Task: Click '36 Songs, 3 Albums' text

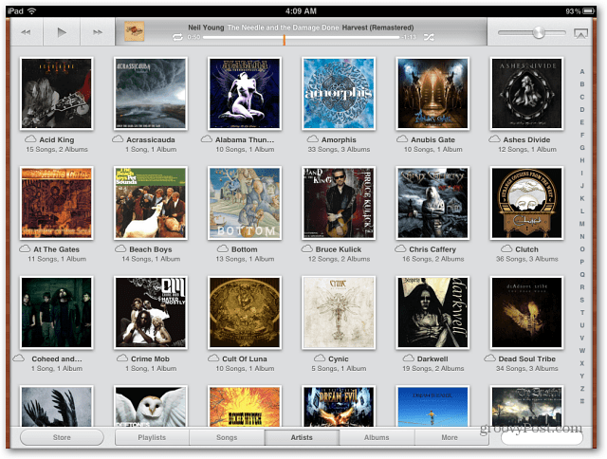Action: click(527, 259)
